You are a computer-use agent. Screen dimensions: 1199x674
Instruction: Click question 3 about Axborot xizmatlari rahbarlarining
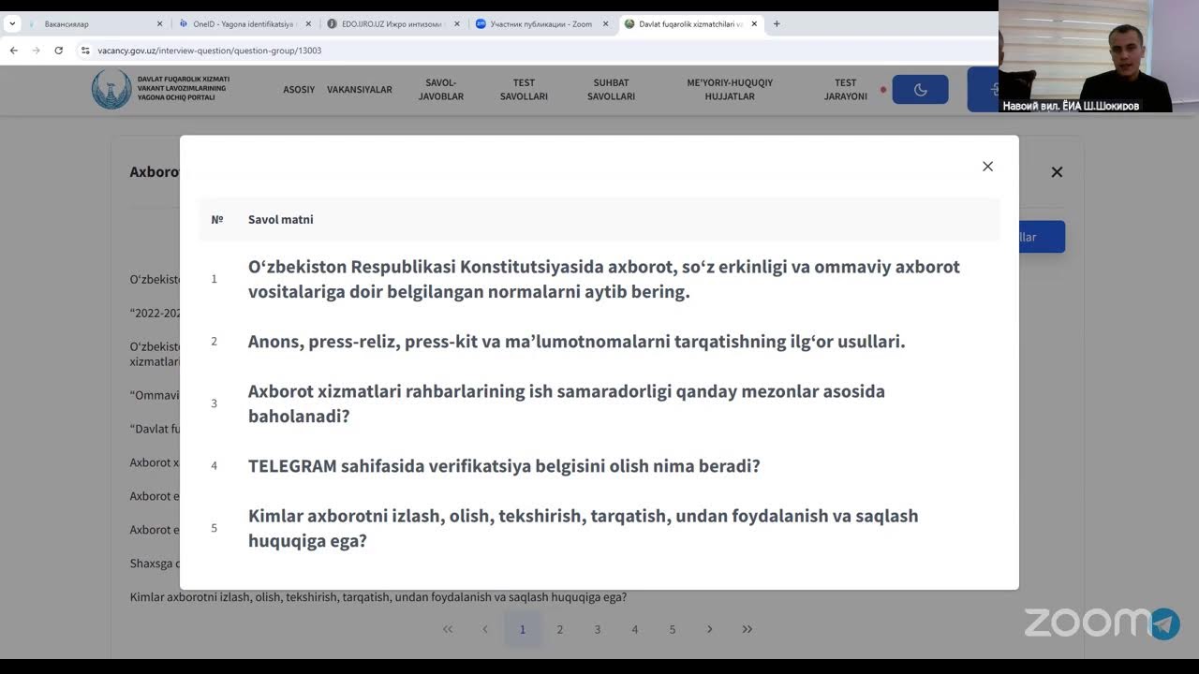coord(567,403)
